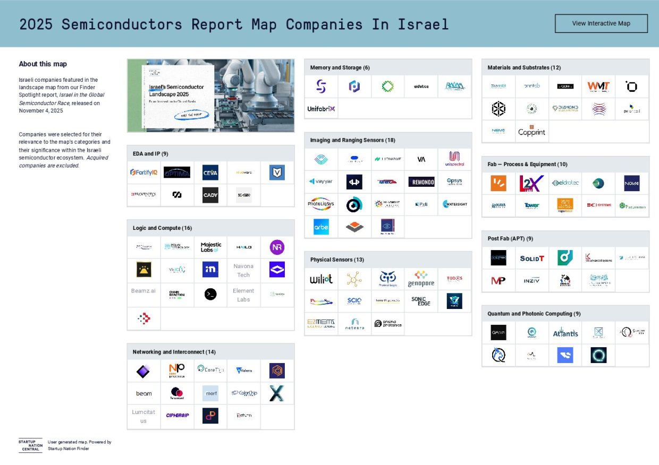Click the Hailo logo tile
The image size is (659, 465).
click(x=243, y=247)
